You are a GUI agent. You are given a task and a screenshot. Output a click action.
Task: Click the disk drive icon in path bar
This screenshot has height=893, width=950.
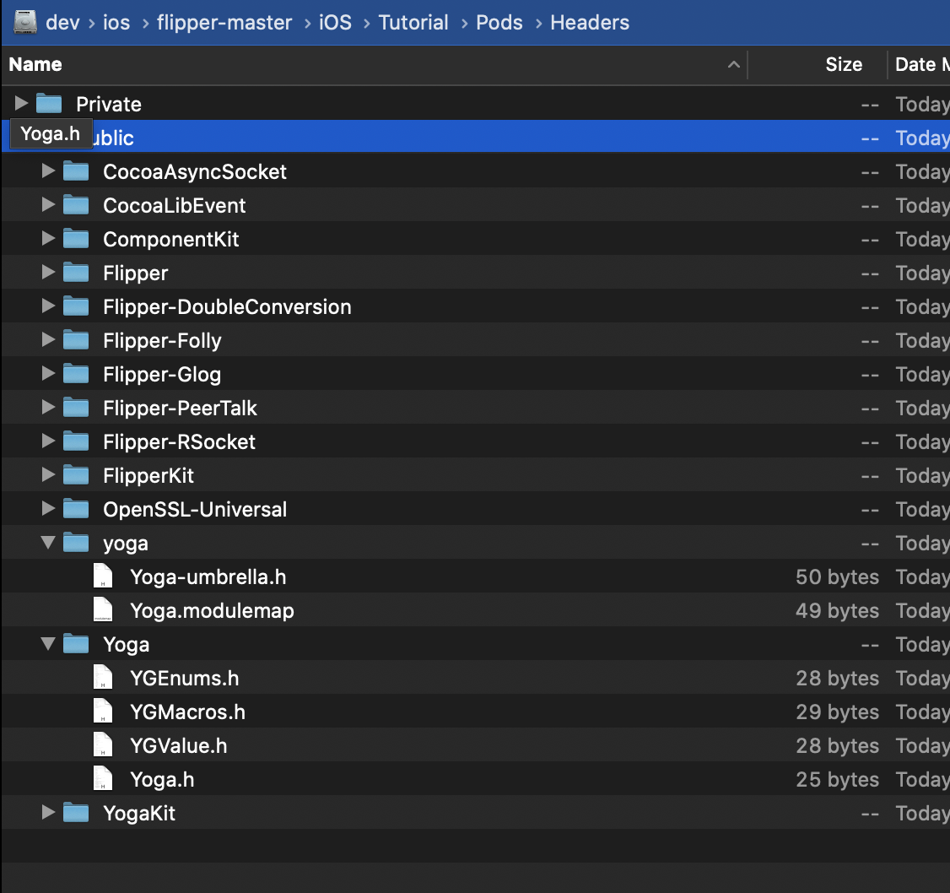tap(25, 23)
